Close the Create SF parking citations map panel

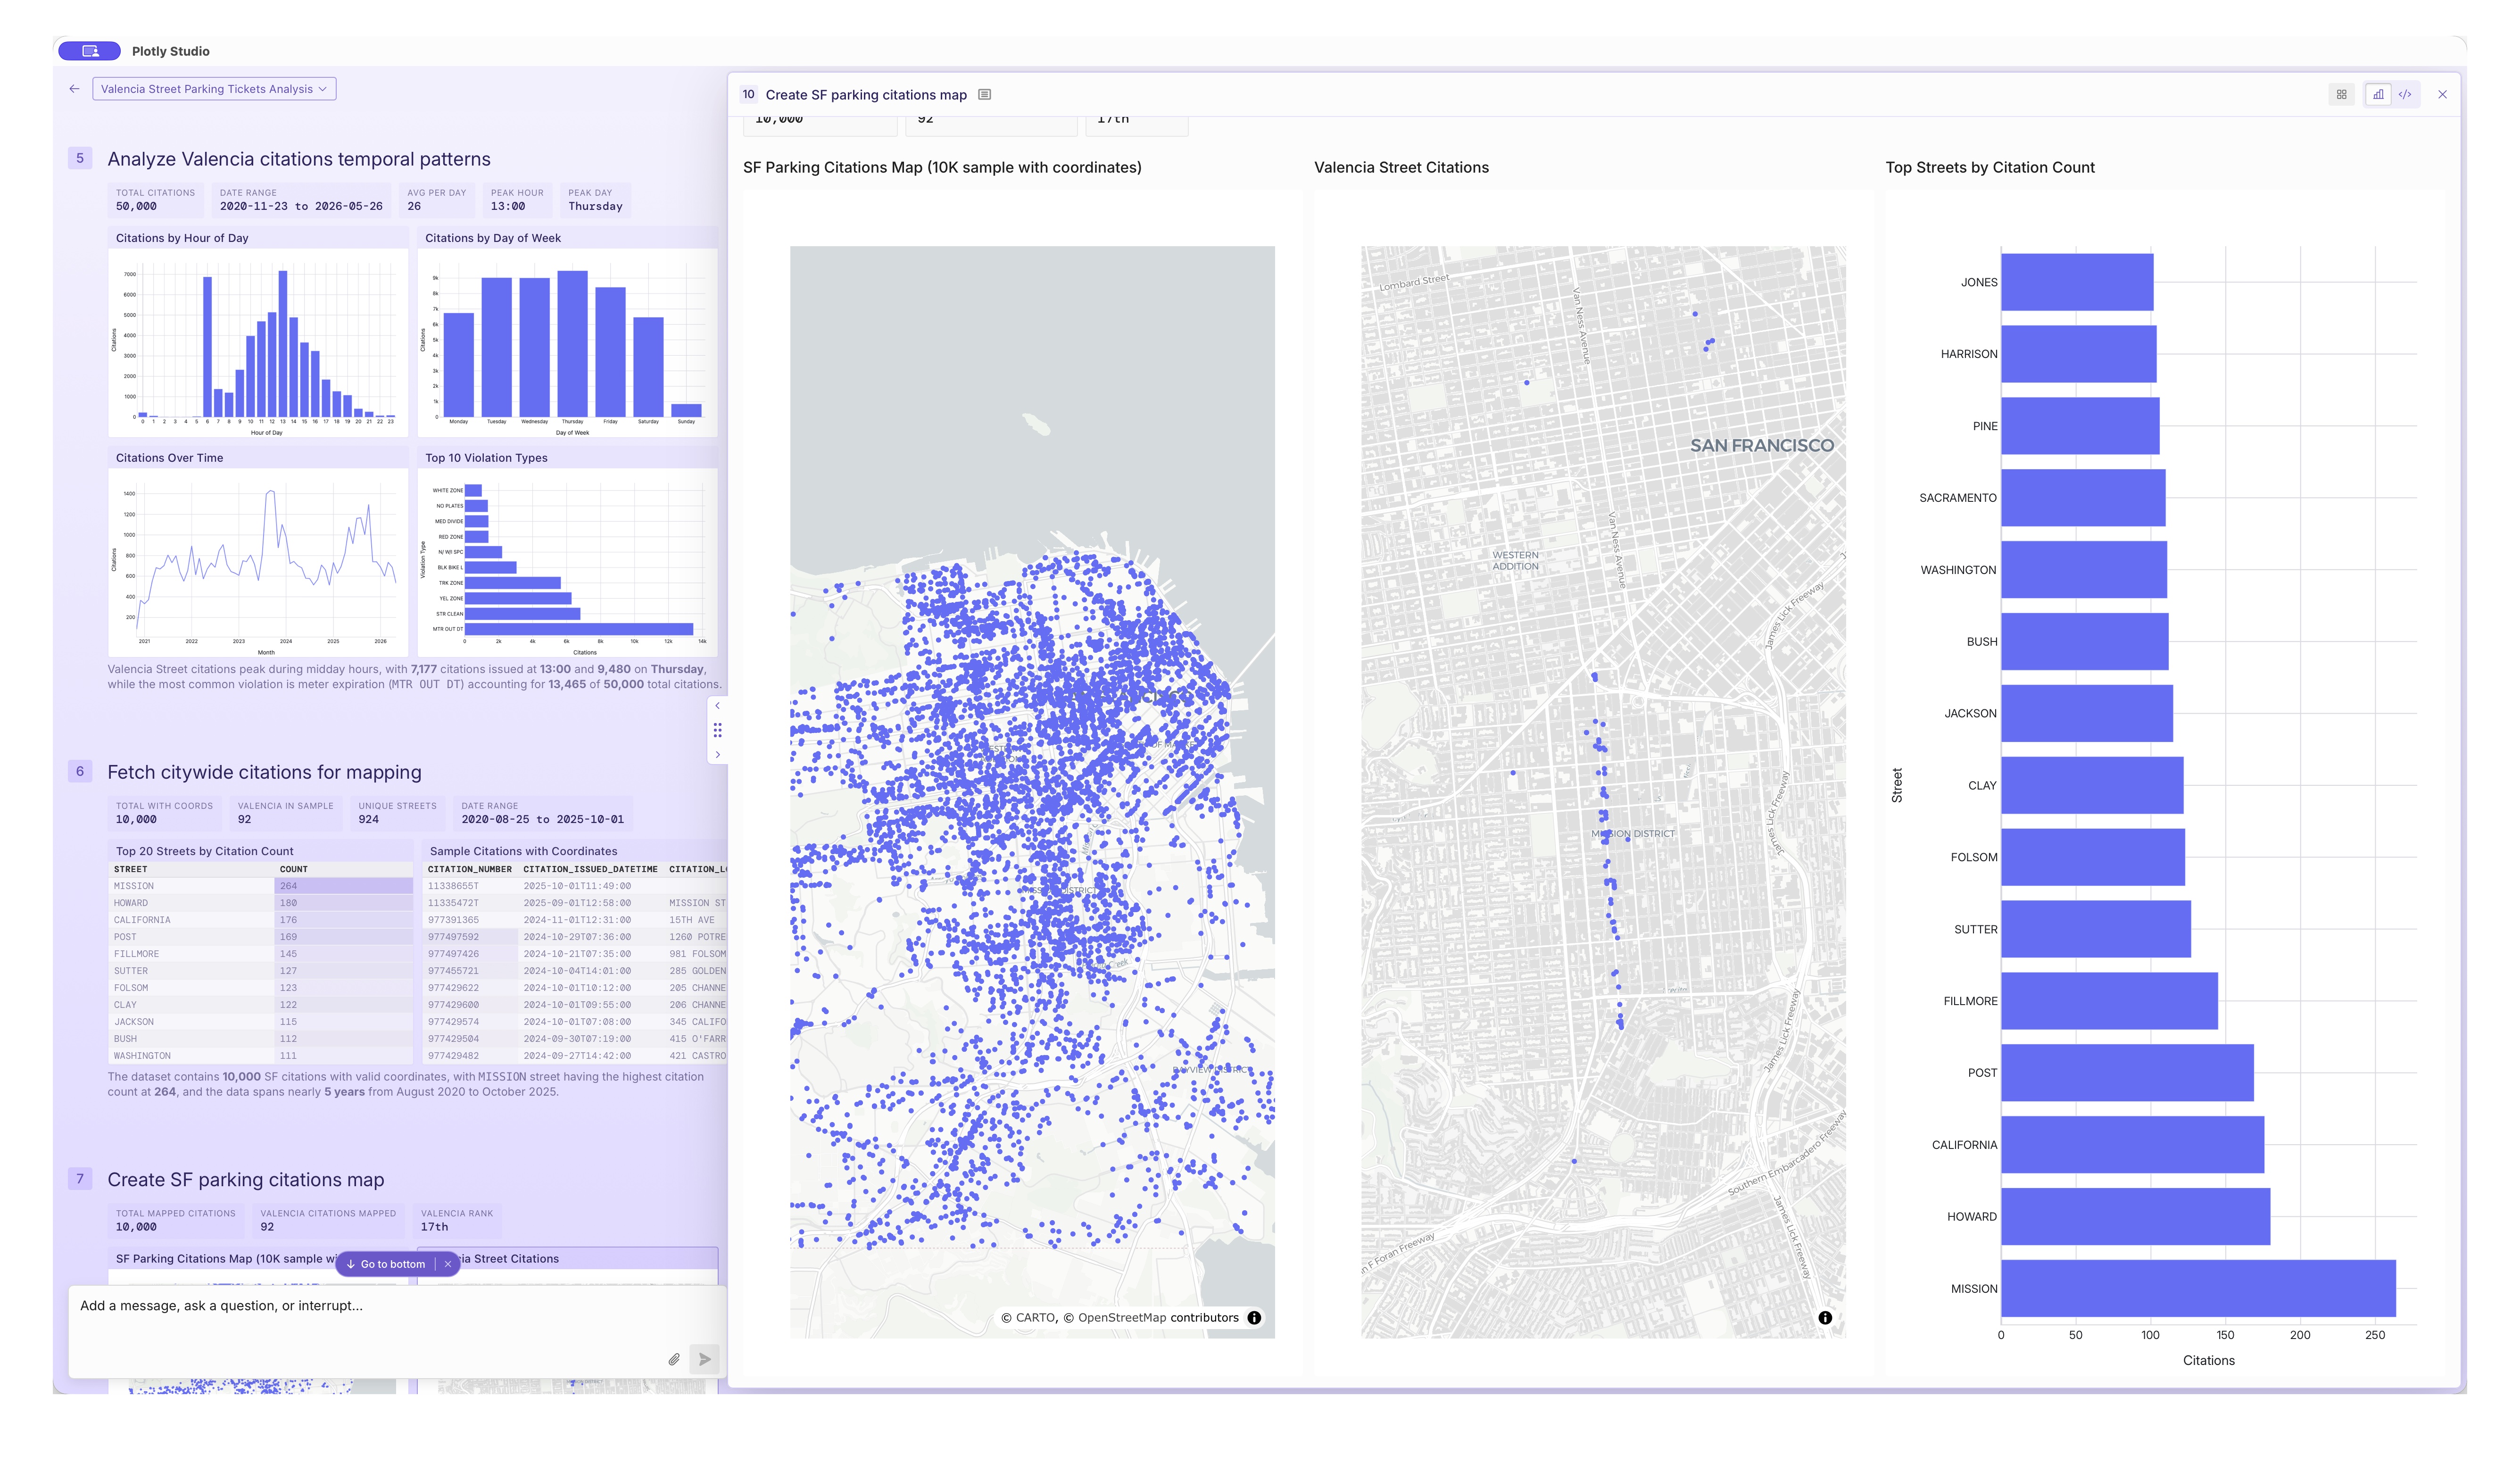(x=2443, y=95)
